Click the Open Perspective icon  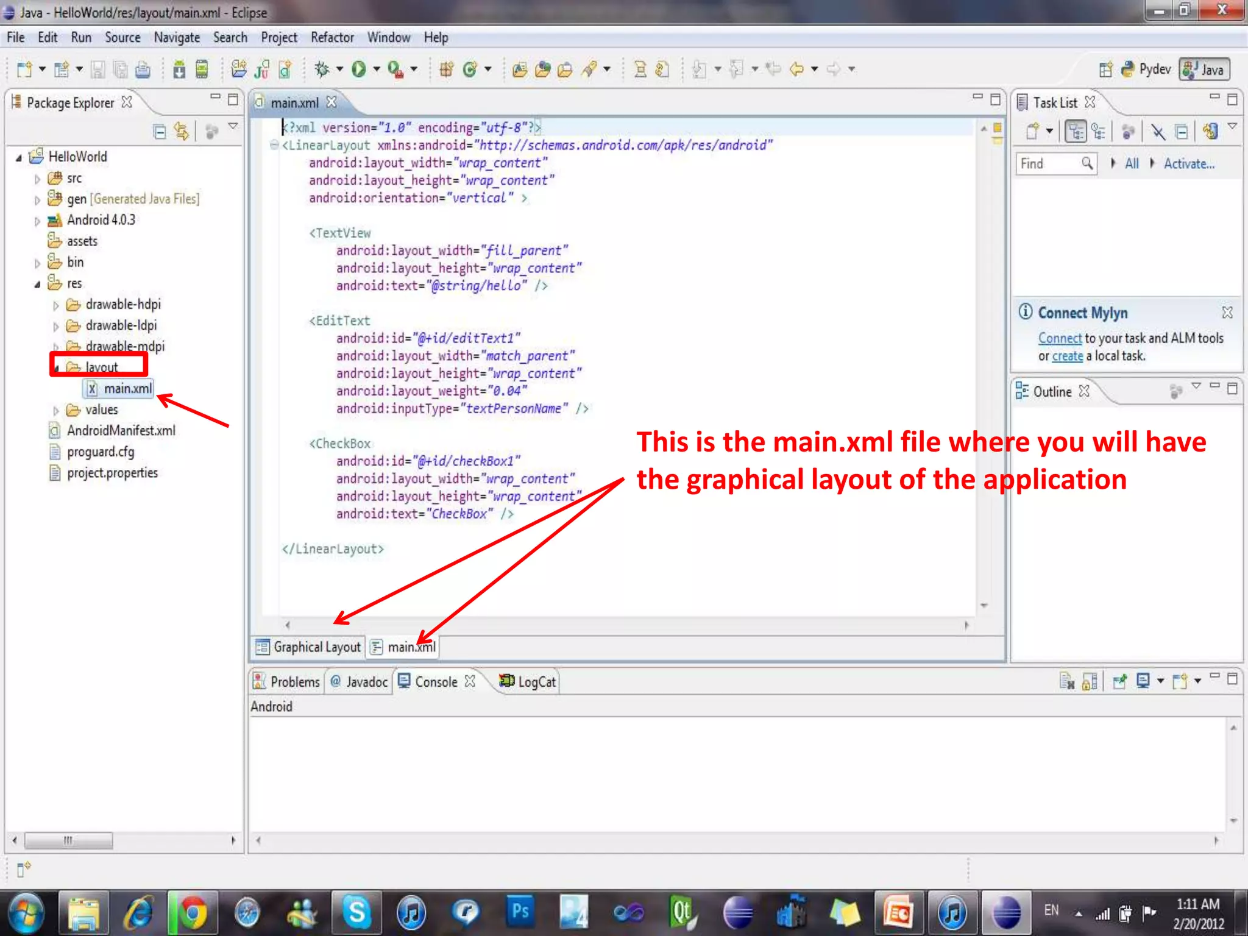1105,69
